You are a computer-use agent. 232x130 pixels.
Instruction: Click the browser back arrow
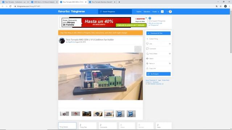tap(3, 6)
